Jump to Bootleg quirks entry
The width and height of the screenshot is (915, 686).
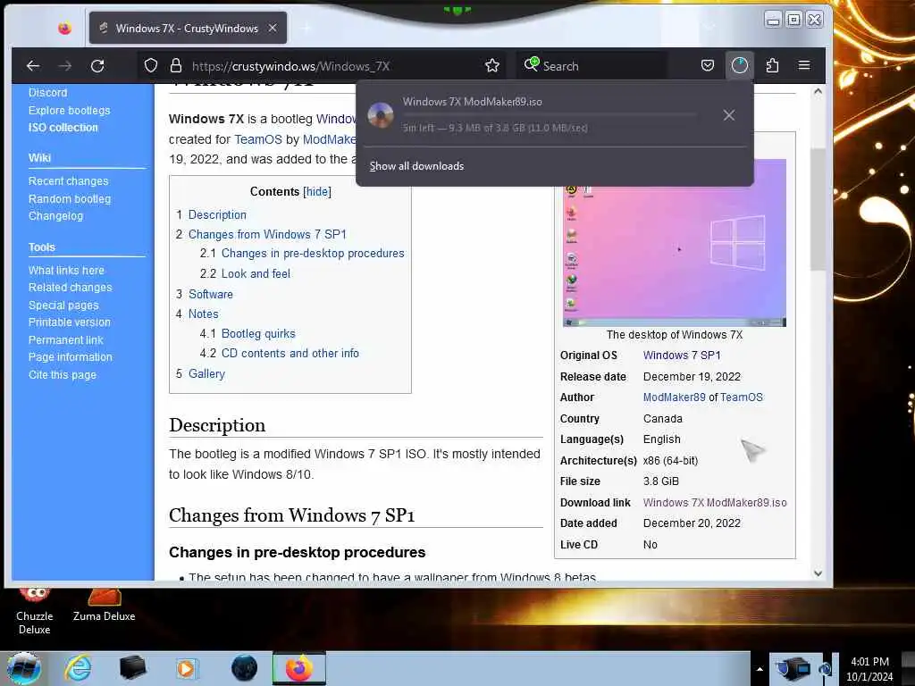[x=258, y=334]
